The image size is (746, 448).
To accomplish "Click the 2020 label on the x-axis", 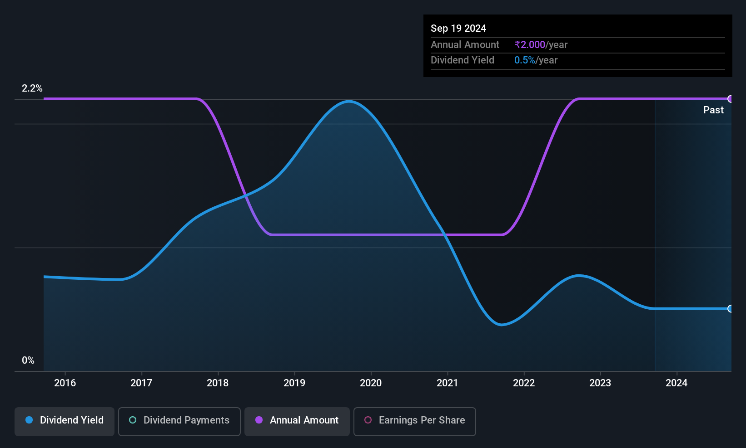I will click(371, 383).
